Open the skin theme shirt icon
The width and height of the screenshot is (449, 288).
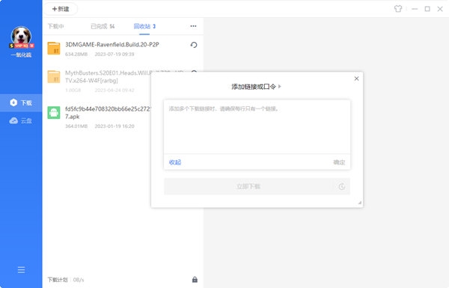point(398,9)
